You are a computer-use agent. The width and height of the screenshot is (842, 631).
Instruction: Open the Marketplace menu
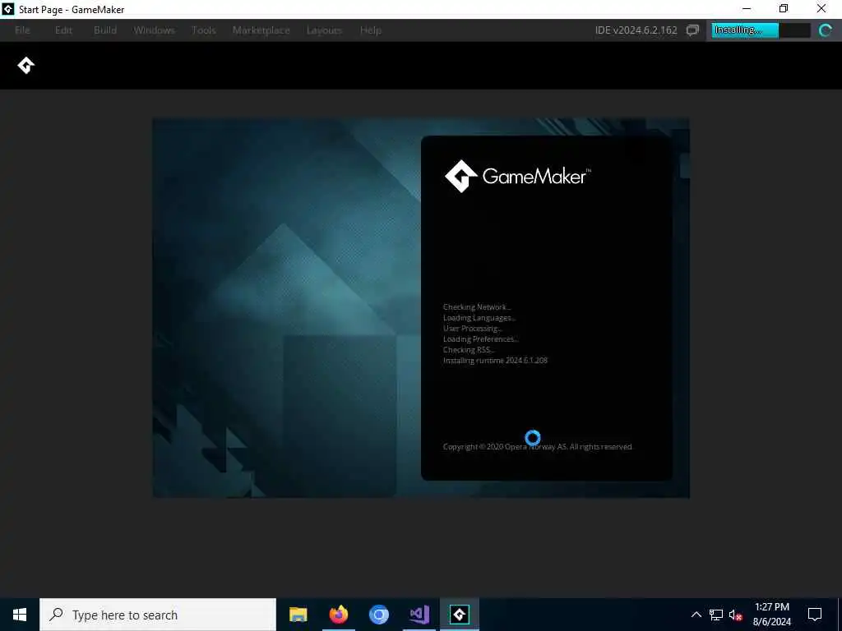click(x=261, y=30)
